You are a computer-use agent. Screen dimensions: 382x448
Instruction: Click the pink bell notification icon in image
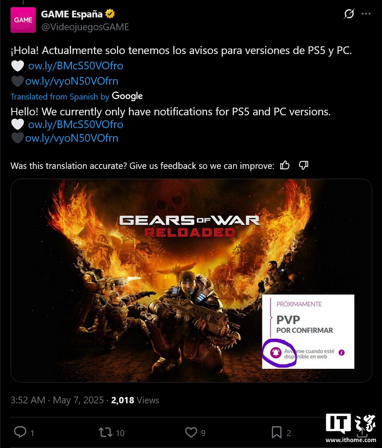click(276, 353)
